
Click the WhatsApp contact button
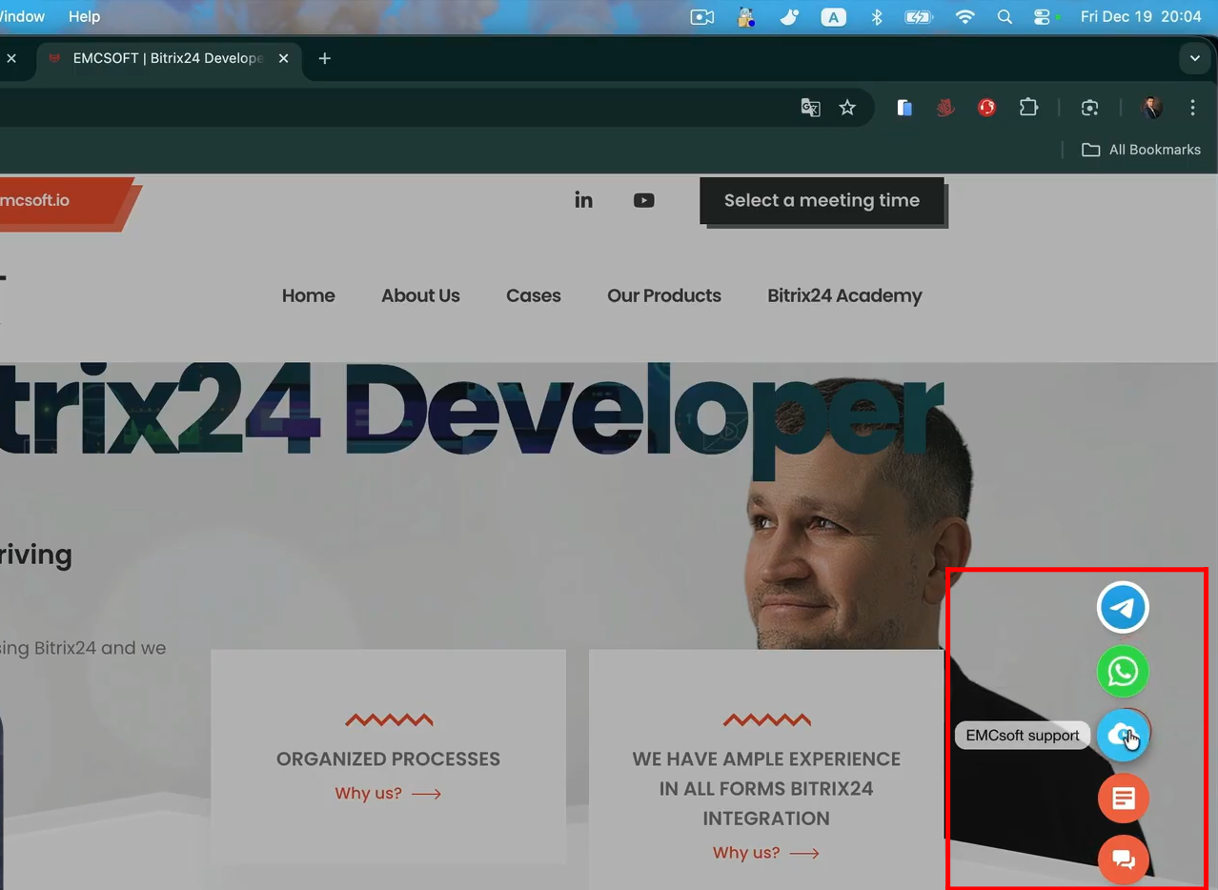pos(1123,672)
